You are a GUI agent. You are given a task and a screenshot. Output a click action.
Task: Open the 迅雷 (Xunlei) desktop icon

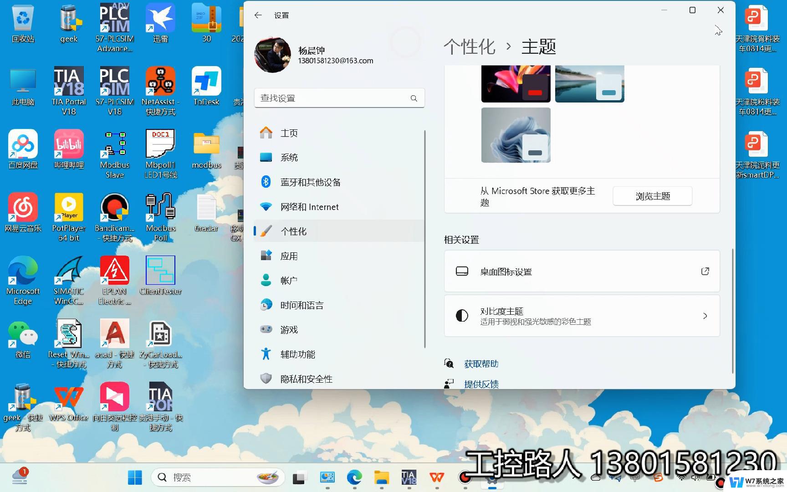tap(160, 24)
